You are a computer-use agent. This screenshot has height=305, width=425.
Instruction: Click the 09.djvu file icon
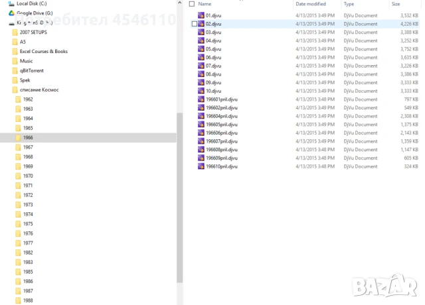pos(201,82)
